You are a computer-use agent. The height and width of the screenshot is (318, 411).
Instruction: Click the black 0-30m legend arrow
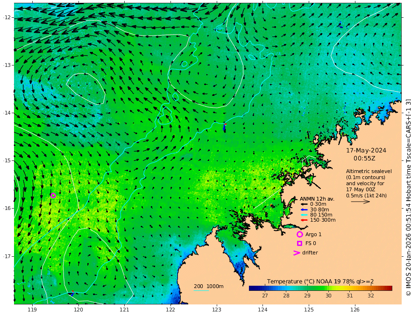[304, 204]
